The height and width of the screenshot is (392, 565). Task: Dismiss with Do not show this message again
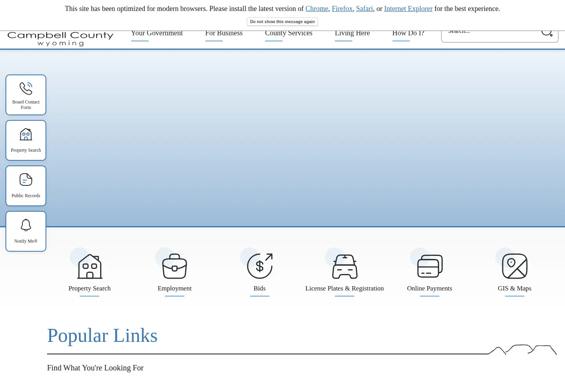click(x=282, y=22)
